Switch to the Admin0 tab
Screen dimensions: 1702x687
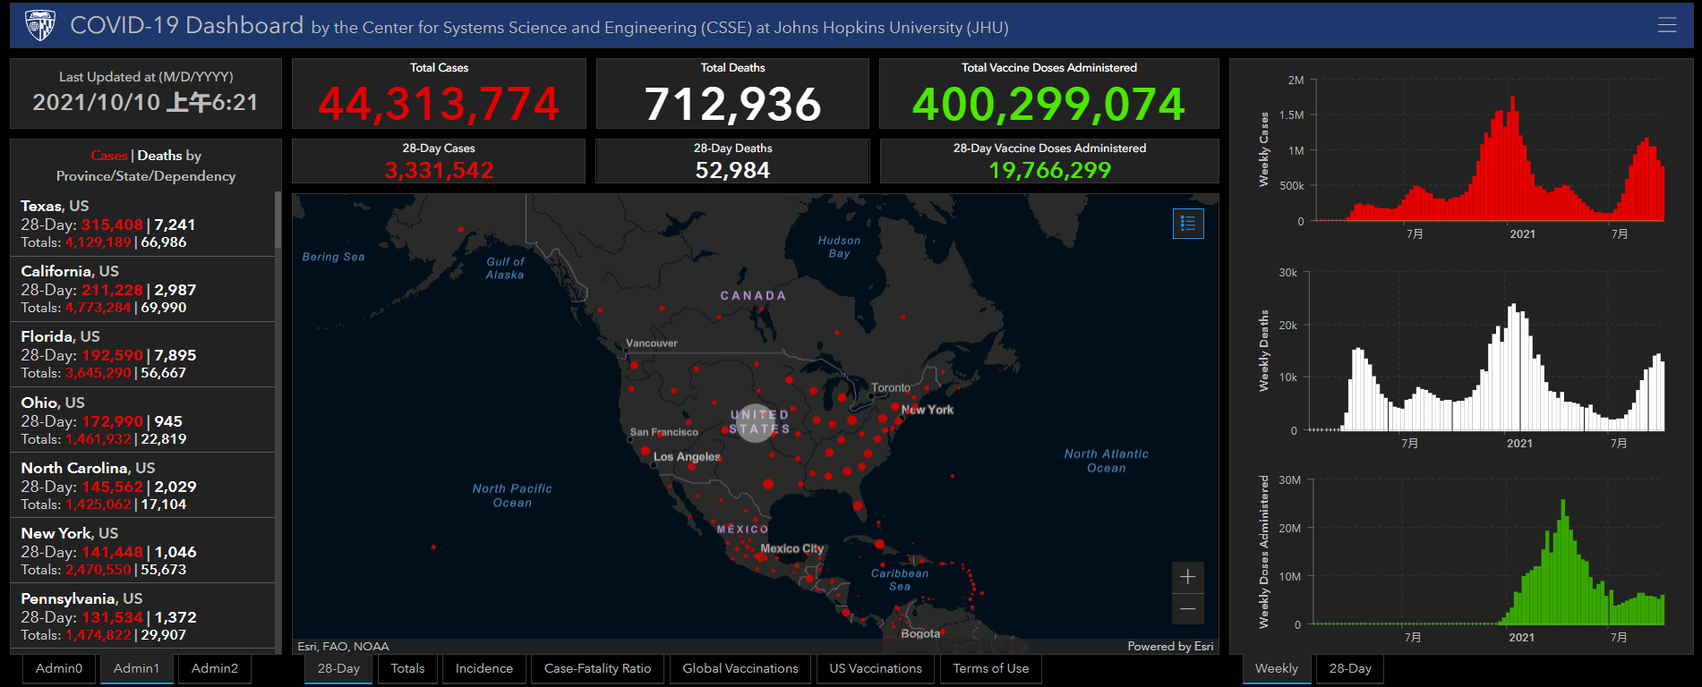tap(59, 668)
